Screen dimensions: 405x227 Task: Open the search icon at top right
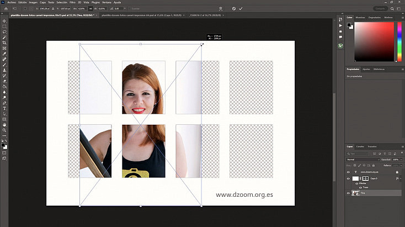392,8
